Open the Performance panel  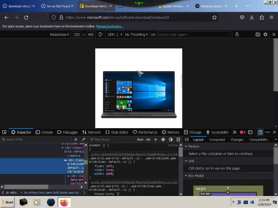pos(145,132)
